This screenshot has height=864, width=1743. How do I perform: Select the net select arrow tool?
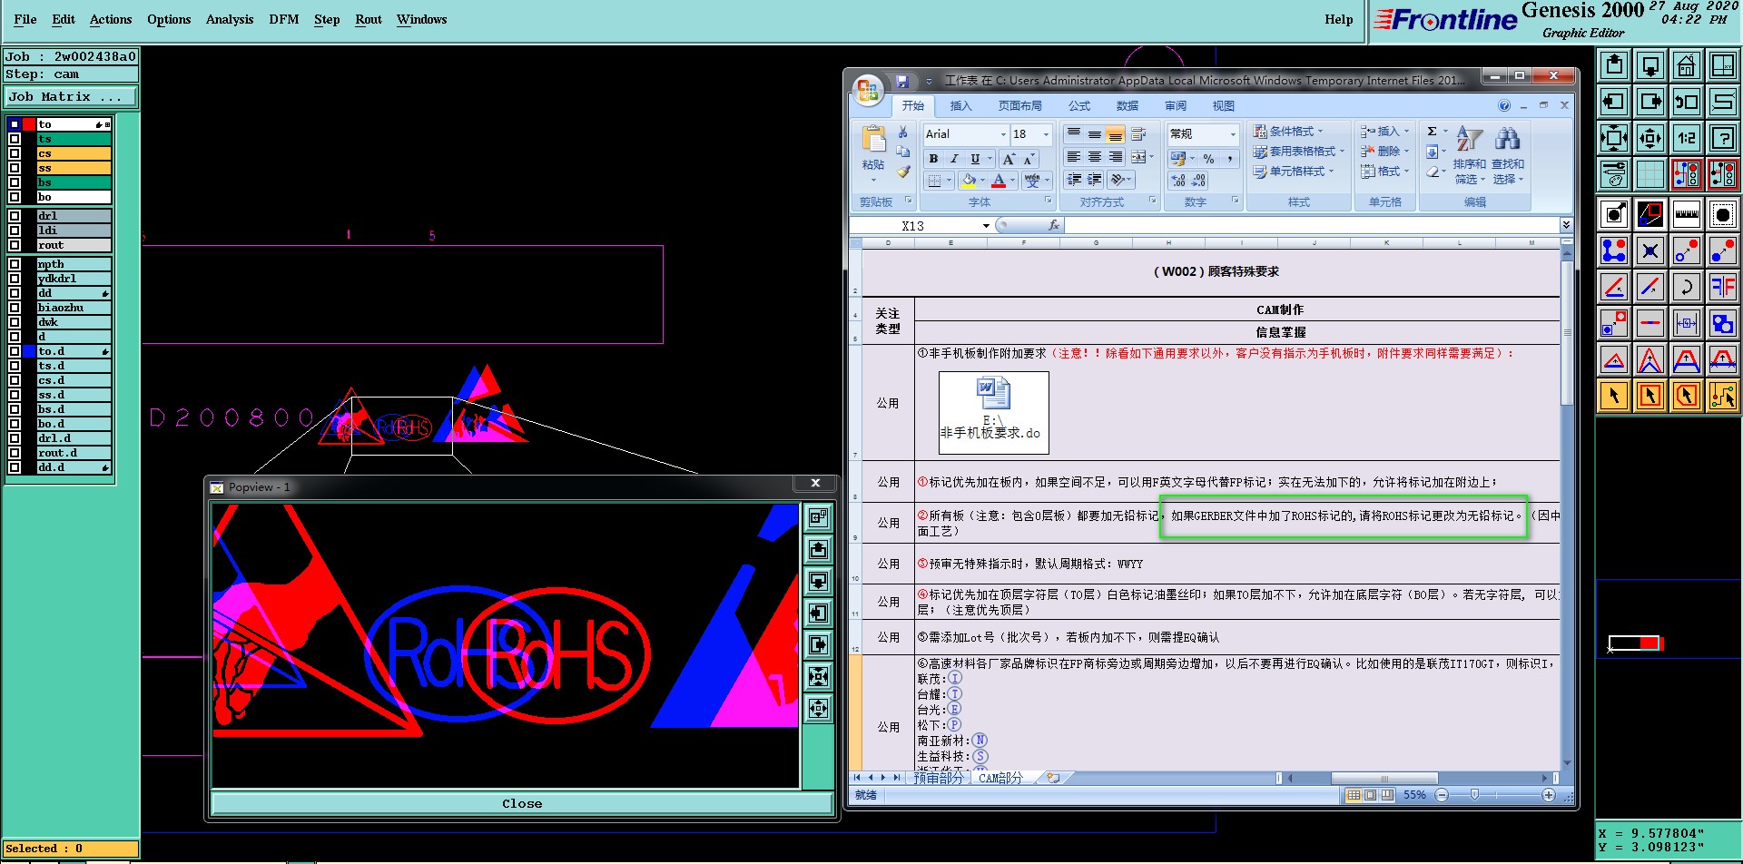tap(1722, 396)
